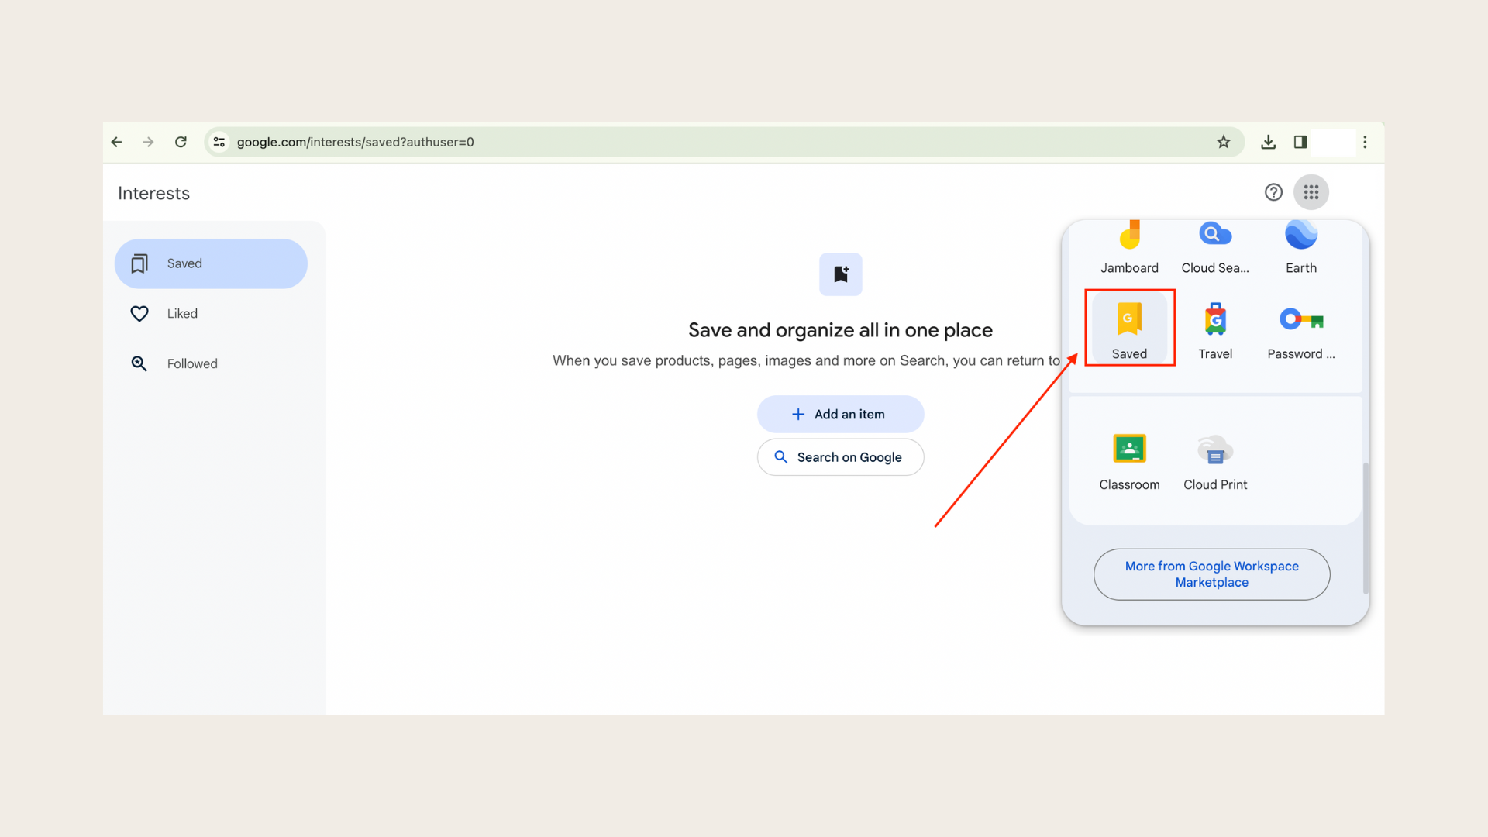The width and height of the screenshot is (1488, 837).
Task: Click More from Google Workspace Marketplace
Action: [x=1212, y=574]
